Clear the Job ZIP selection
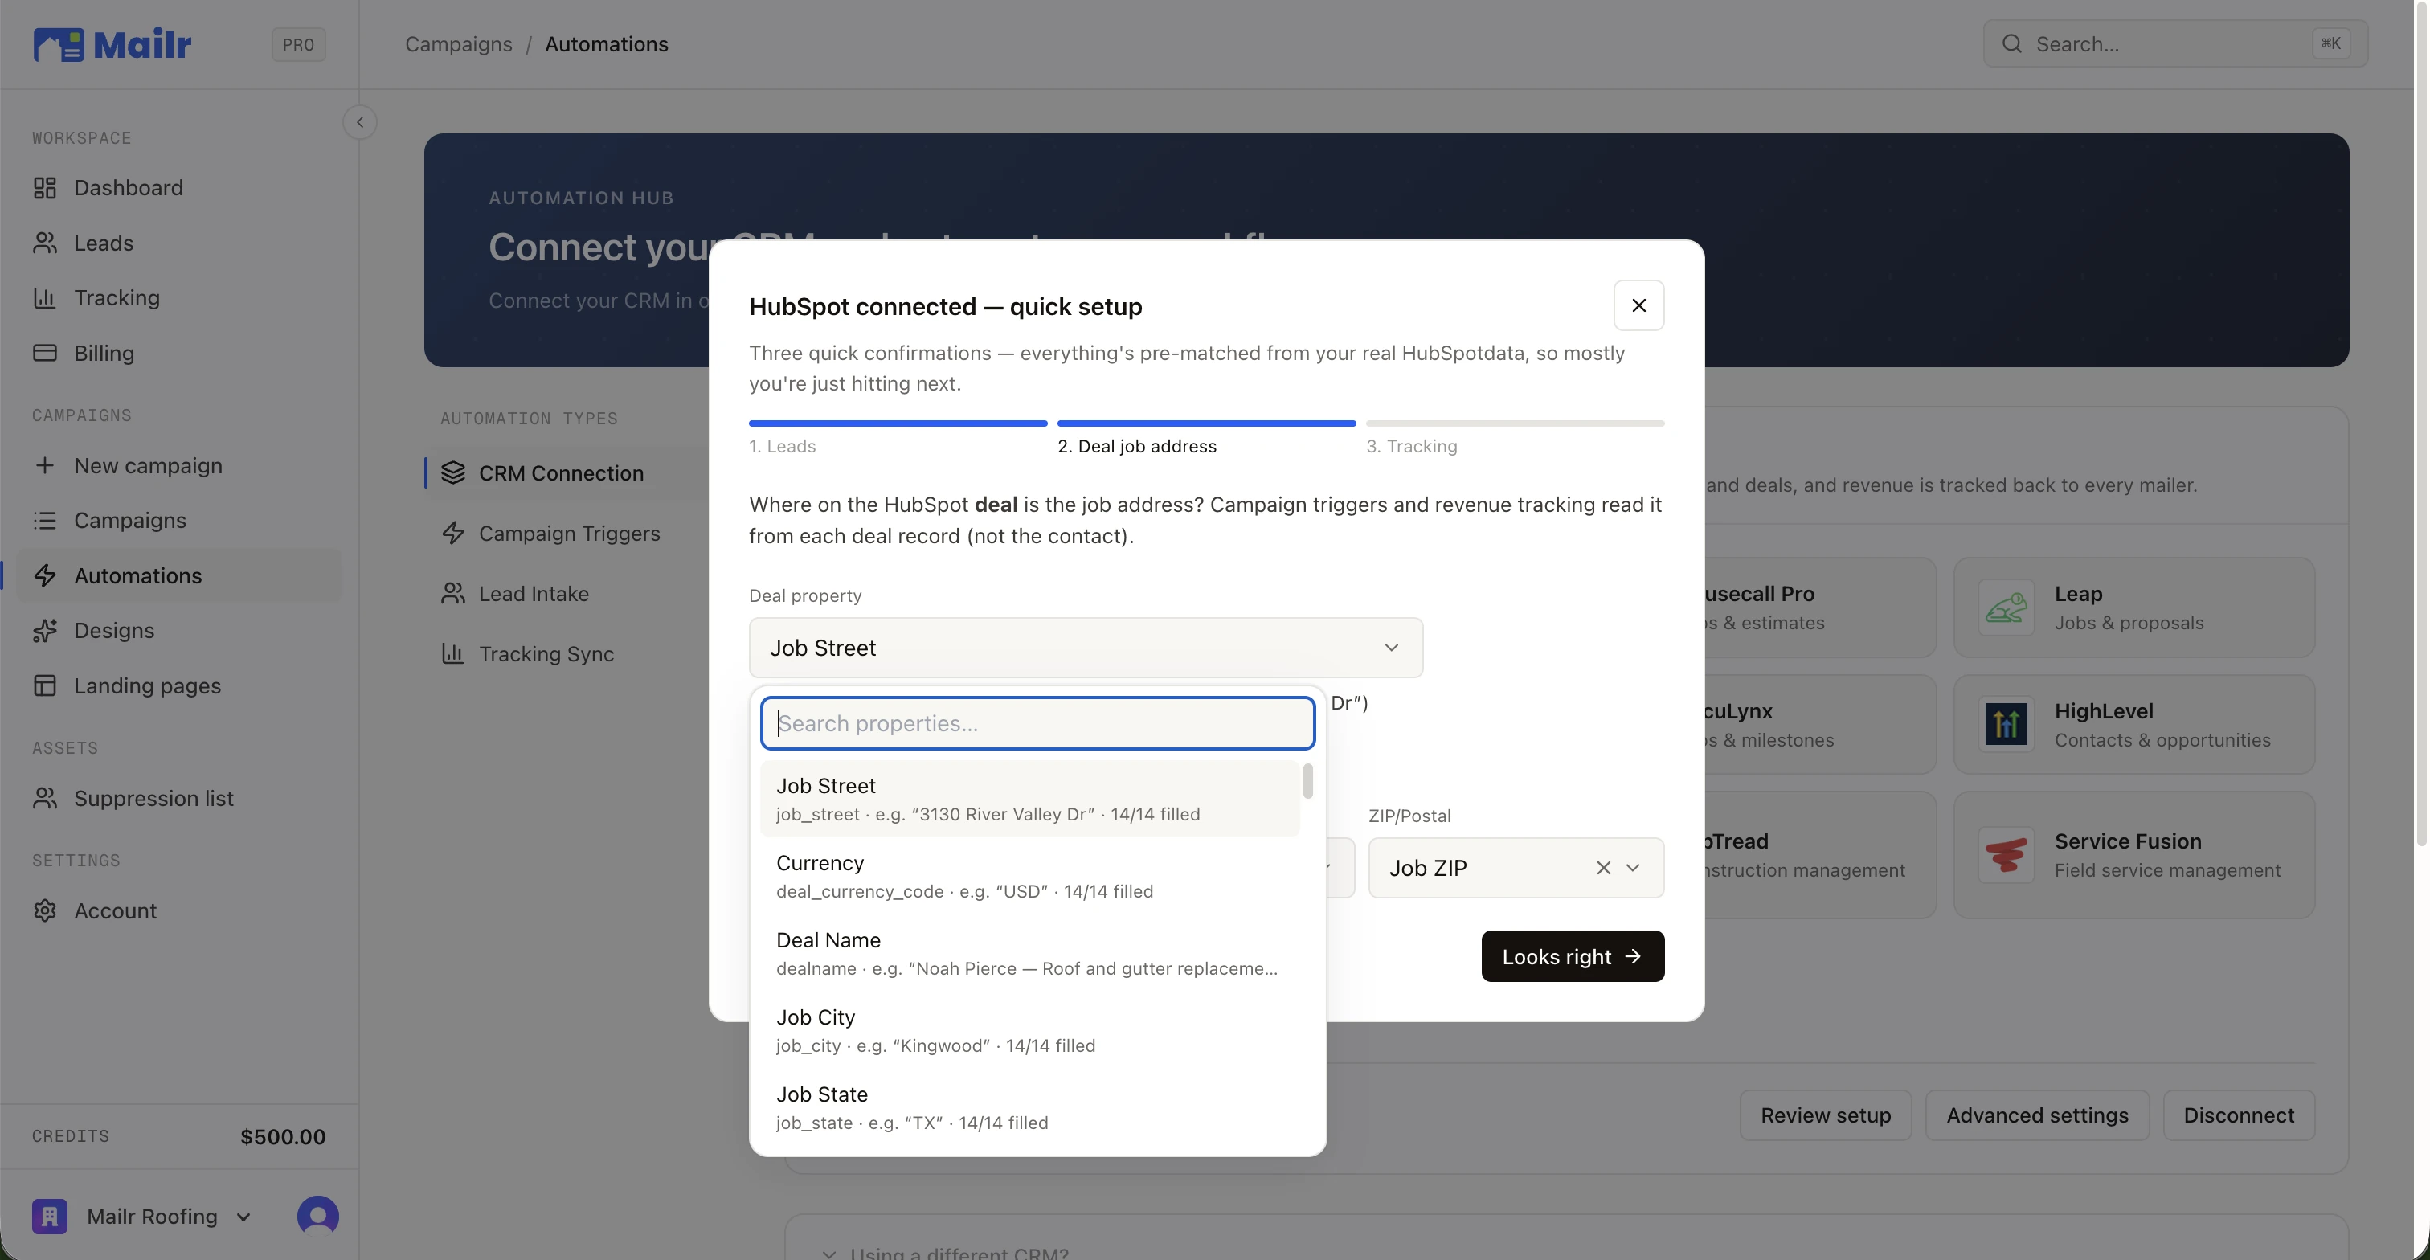The width and height of the screenshot is (2430, 1260). [1602, 868]
